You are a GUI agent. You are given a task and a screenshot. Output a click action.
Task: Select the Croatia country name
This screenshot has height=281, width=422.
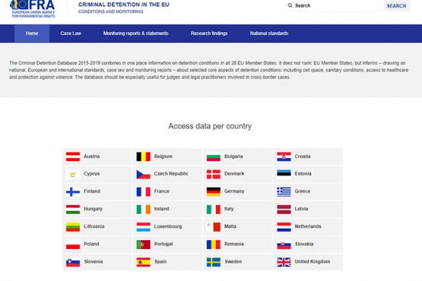point(303,156)
